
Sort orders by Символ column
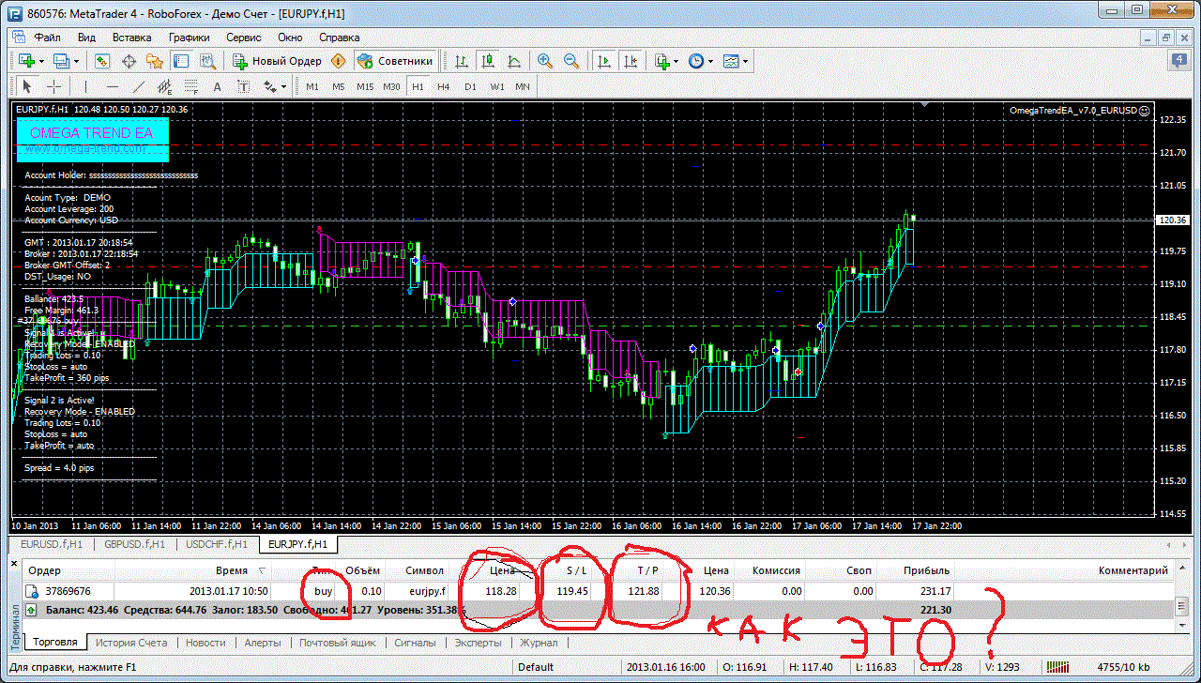pyautogui.click(x=424, y=570)
